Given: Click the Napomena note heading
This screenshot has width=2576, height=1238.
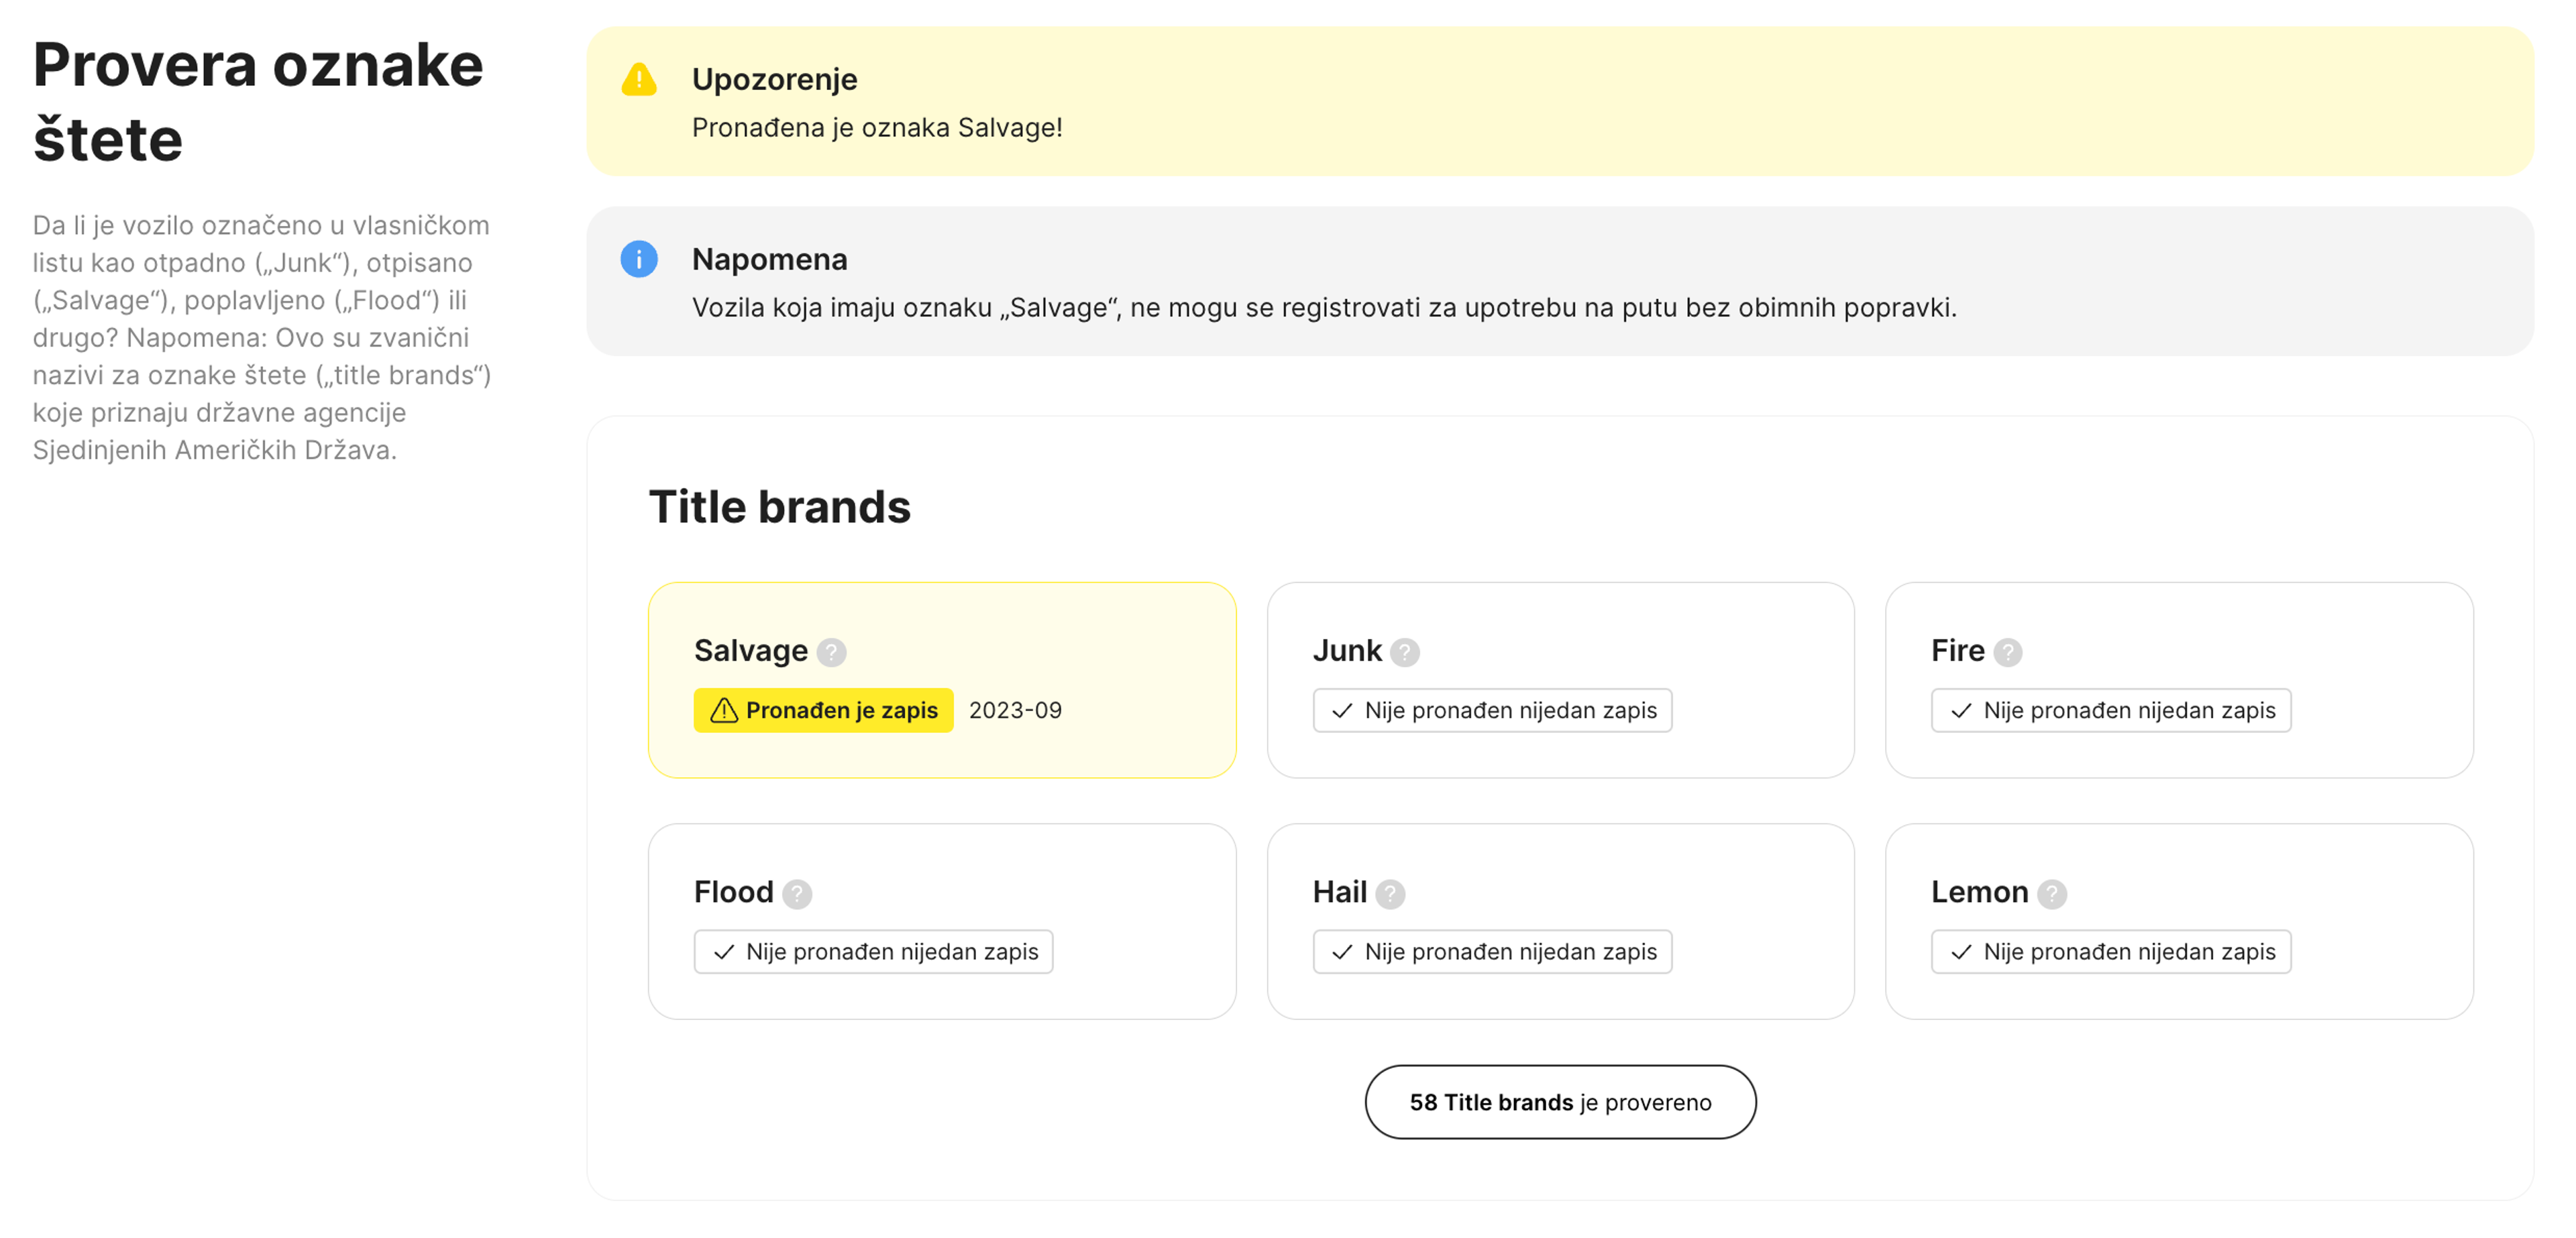Looking at the screenshot, I should 769,259.
